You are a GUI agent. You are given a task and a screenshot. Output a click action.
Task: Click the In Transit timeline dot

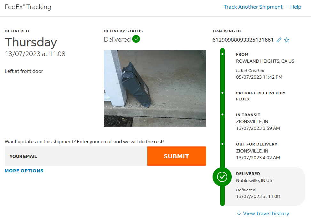[x=222, y=114]
